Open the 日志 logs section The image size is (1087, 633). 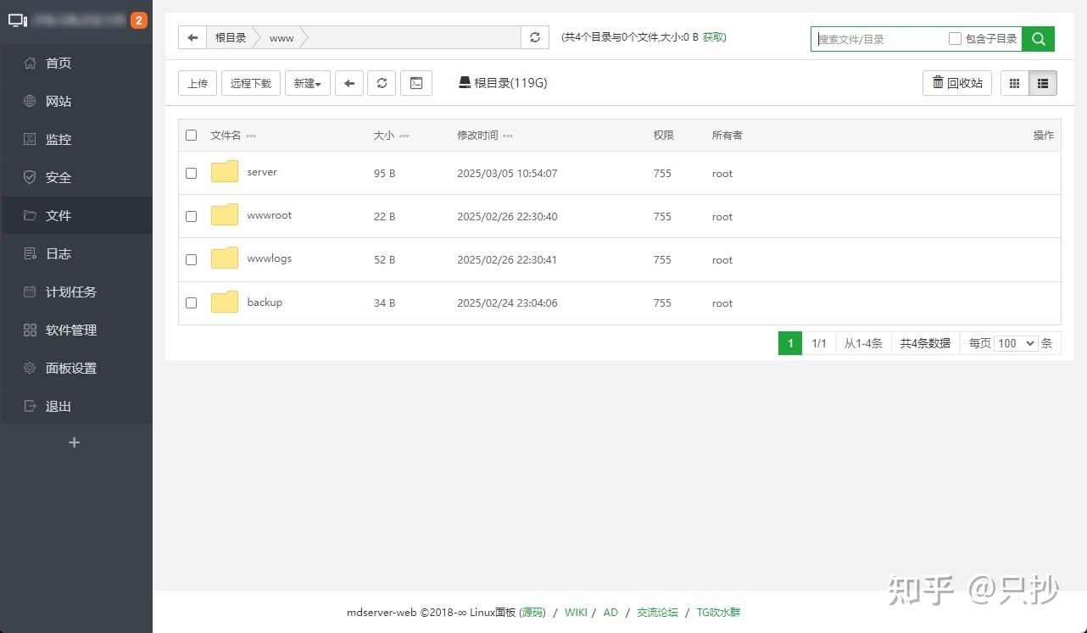pos(58,253)
